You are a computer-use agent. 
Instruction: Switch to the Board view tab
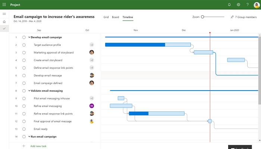point(116,17)
